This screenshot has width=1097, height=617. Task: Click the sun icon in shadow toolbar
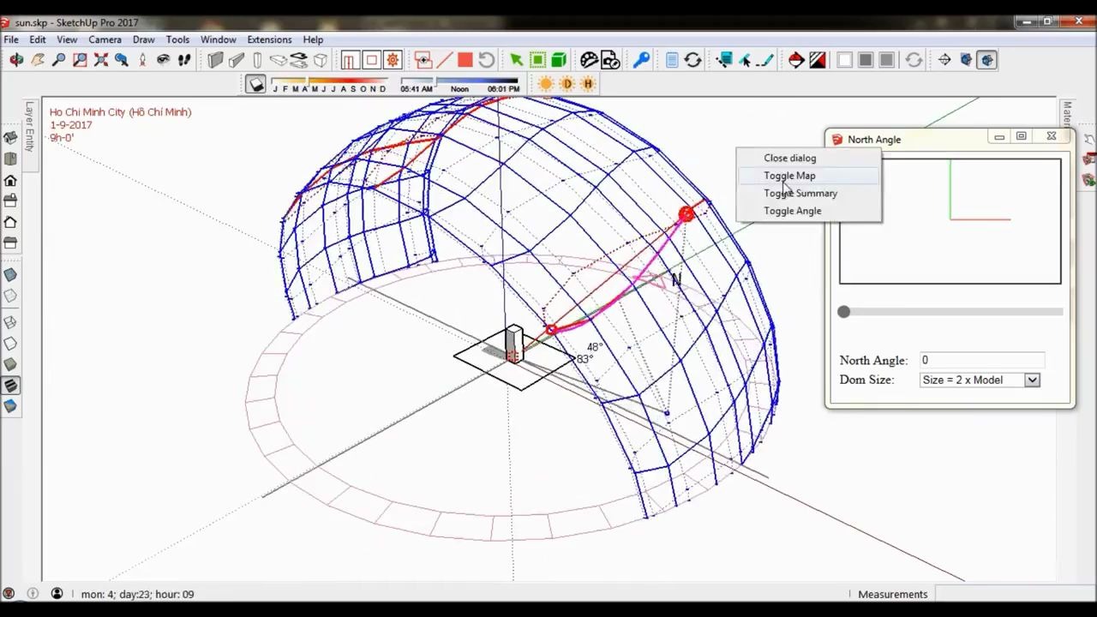click(x=546, y=84)
